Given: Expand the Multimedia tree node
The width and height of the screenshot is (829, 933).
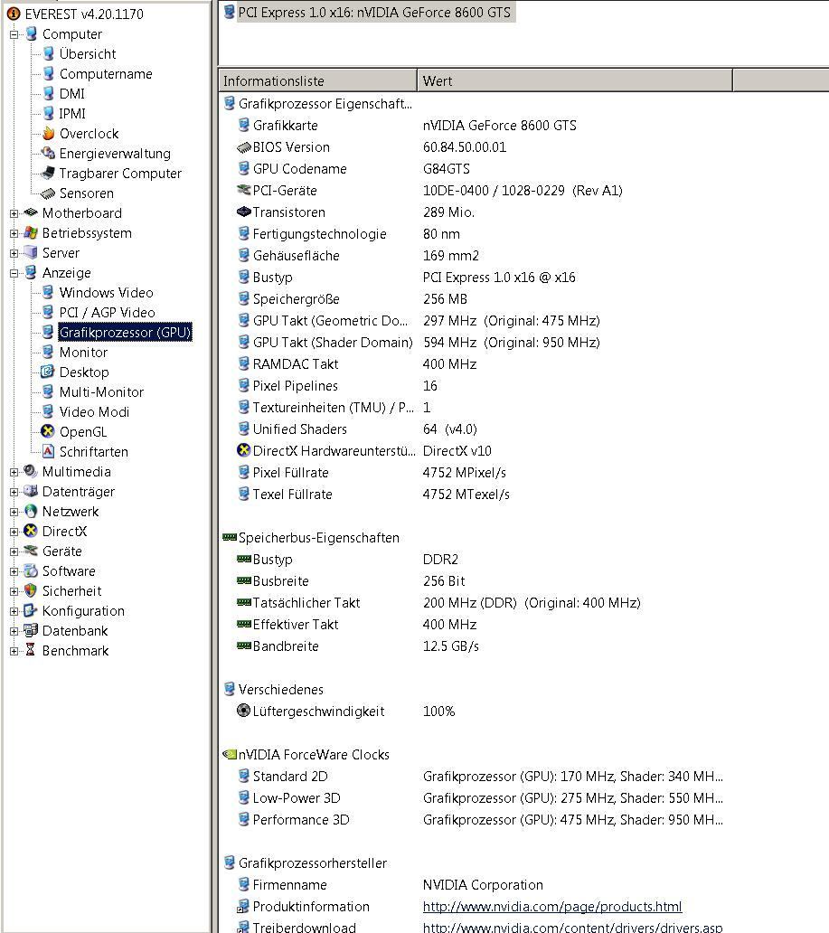Looking at the screenshot, I should click(x=14, y=472).
